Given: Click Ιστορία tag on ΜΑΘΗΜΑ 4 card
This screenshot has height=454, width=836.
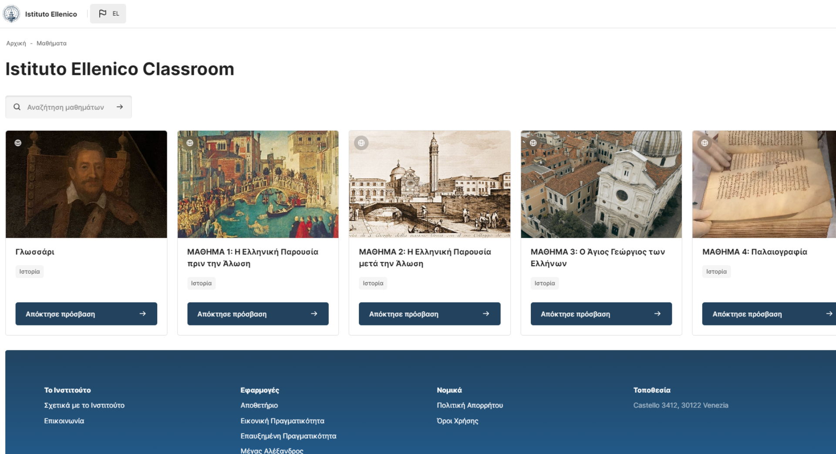Looking at the screenshot, I should click(716, 271).
